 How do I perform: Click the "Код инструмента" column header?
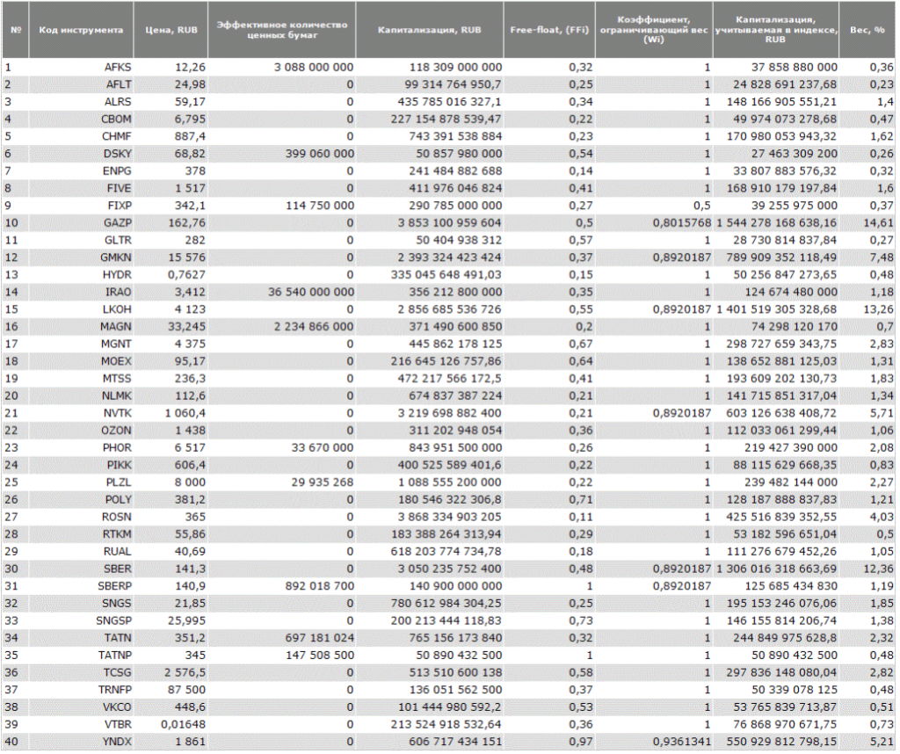coord(81,29)
